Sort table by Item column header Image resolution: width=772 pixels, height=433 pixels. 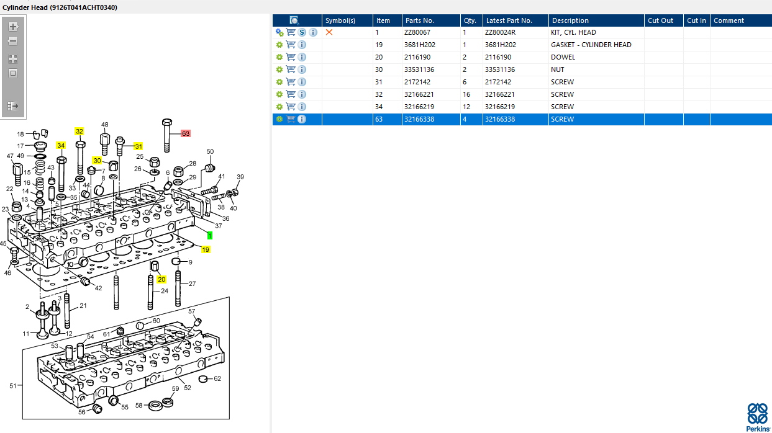tap(388, 20)
